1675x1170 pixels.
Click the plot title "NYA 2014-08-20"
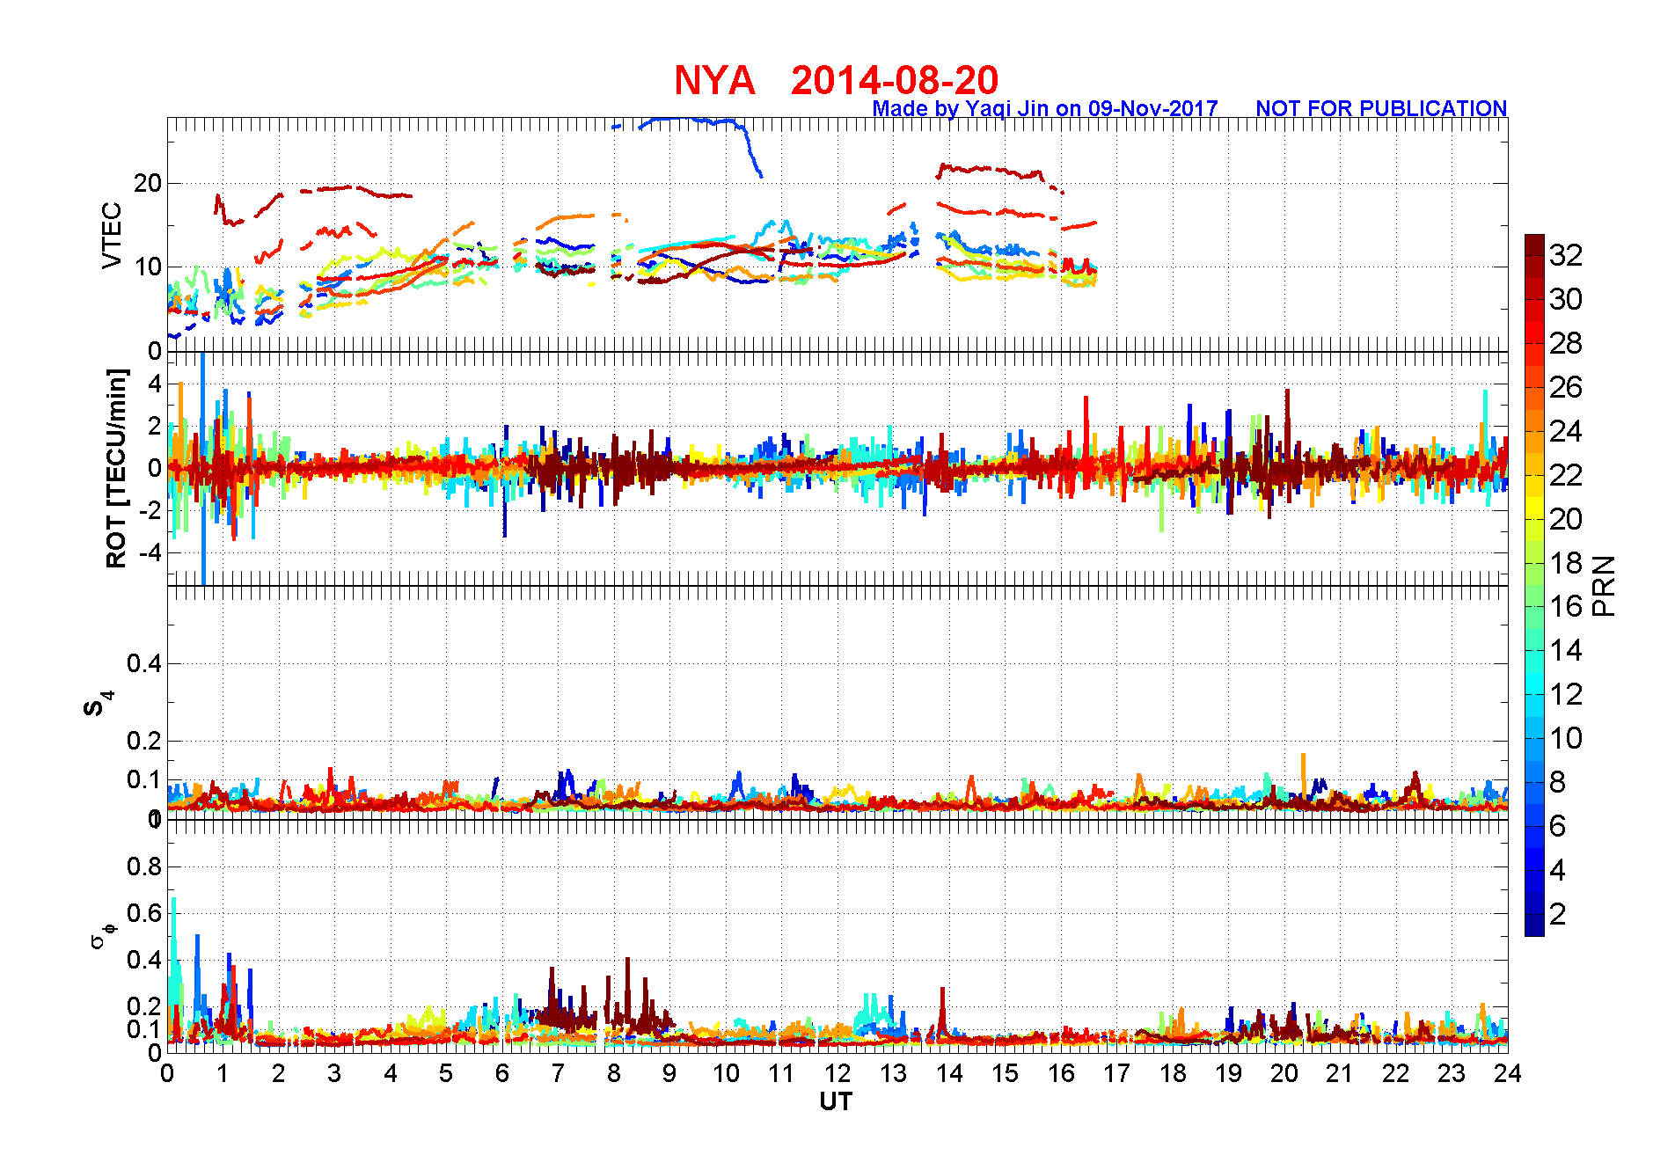(836, 81)
